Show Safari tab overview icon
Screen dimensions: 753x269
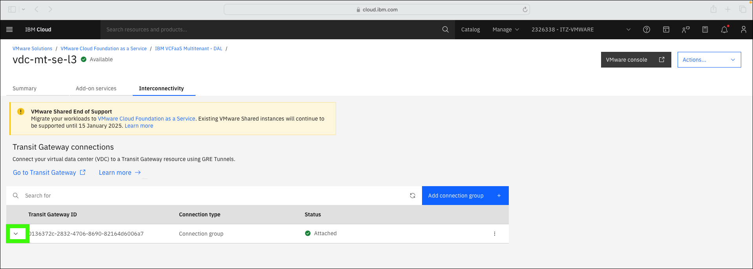pyautogui.click(x=742, y=9)
